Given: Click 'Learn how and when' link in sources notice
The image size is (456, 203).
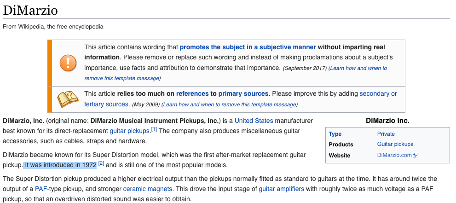Looking at the screenshot, I should 230,104.
